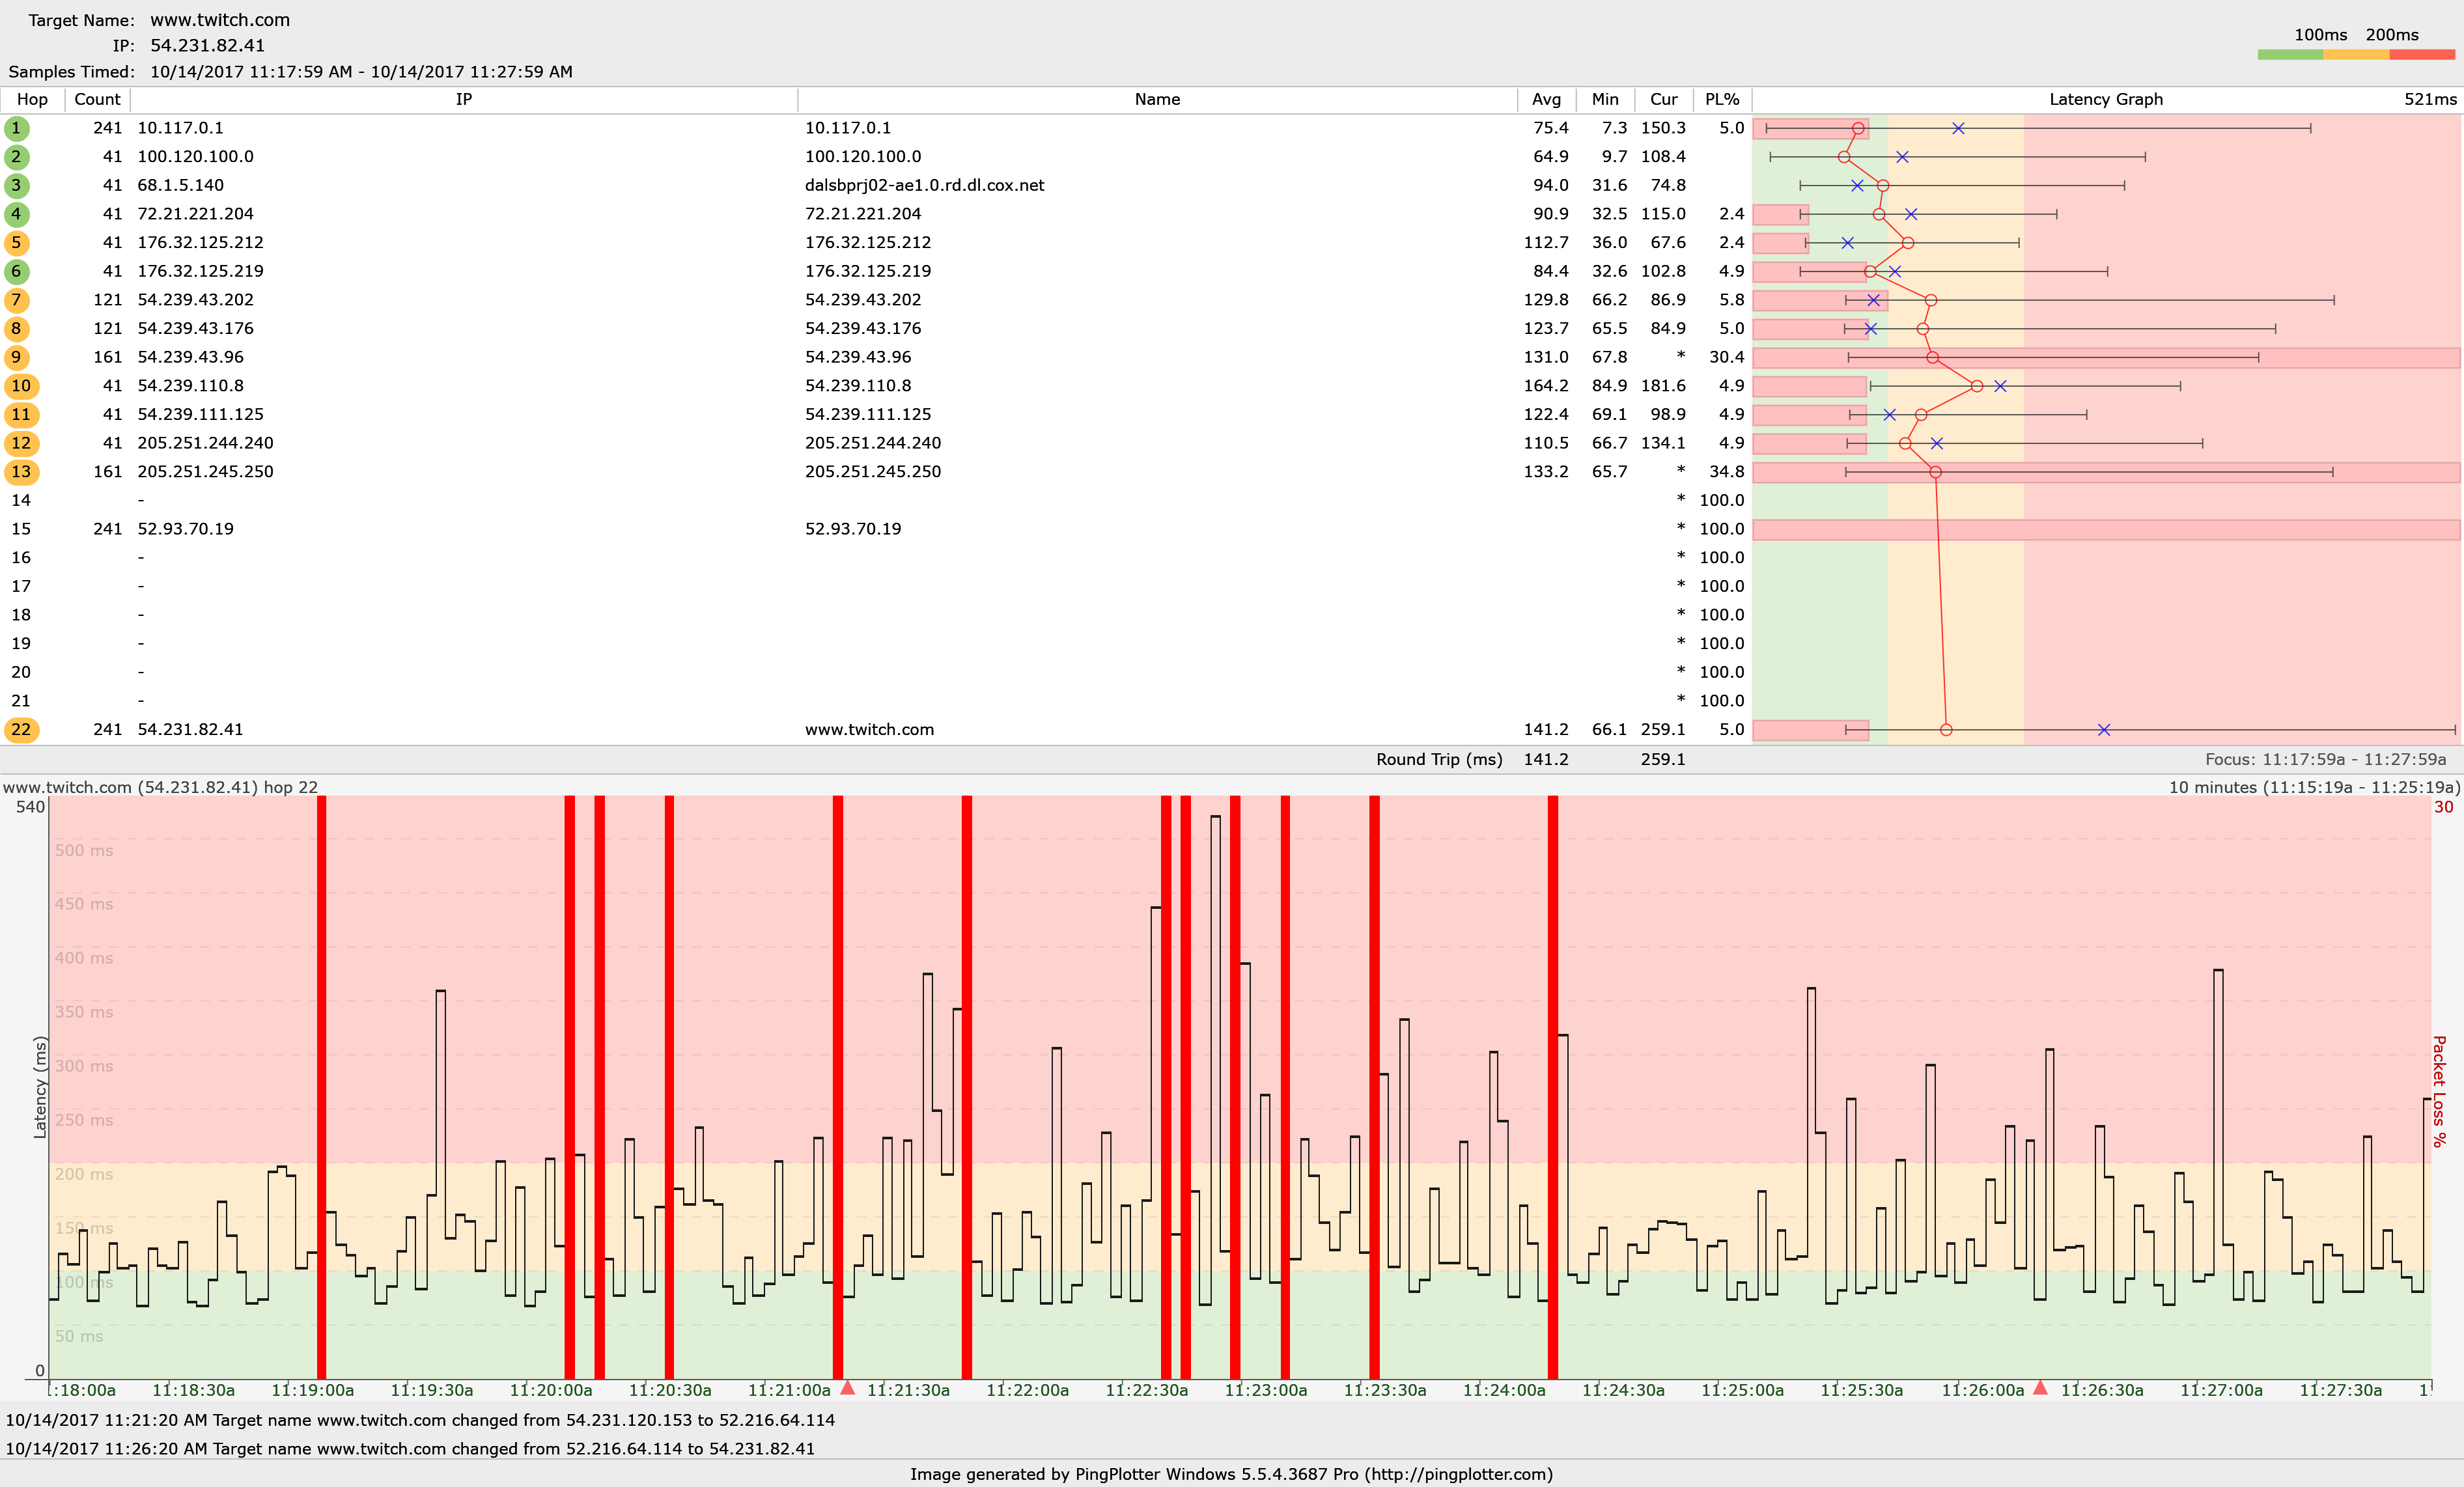Select the row for dalsbprj02-ae1.0.rd.dl.cox.net

click(x=924, y=185)
